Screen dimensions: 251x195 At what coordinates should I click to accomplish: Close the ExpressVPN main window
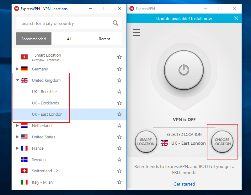(x=234, y=8)
